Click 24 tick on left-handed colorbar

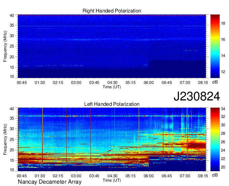pos(223,150)
